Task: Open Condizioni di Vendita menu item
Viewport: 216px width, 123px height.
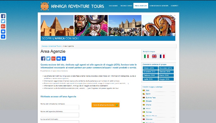Action: point(159,6)
